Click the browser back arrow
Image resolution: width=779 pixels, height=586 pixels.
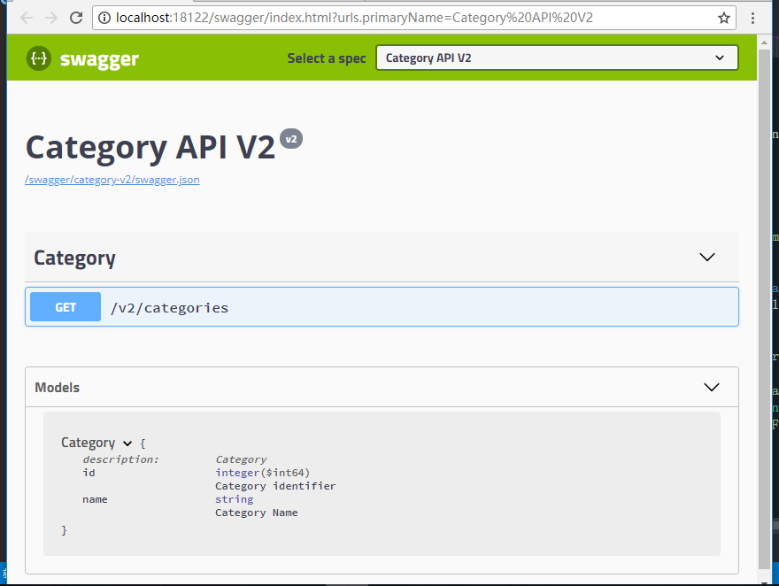point(27,18)
